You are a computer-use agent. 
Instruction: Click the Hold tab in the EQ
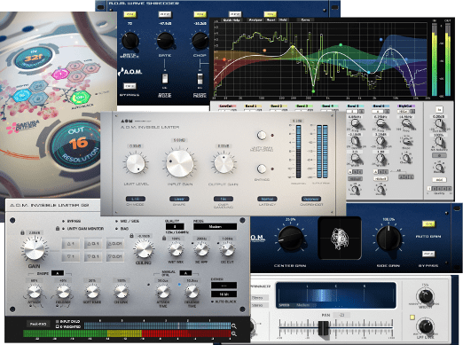tap(283, 20)
